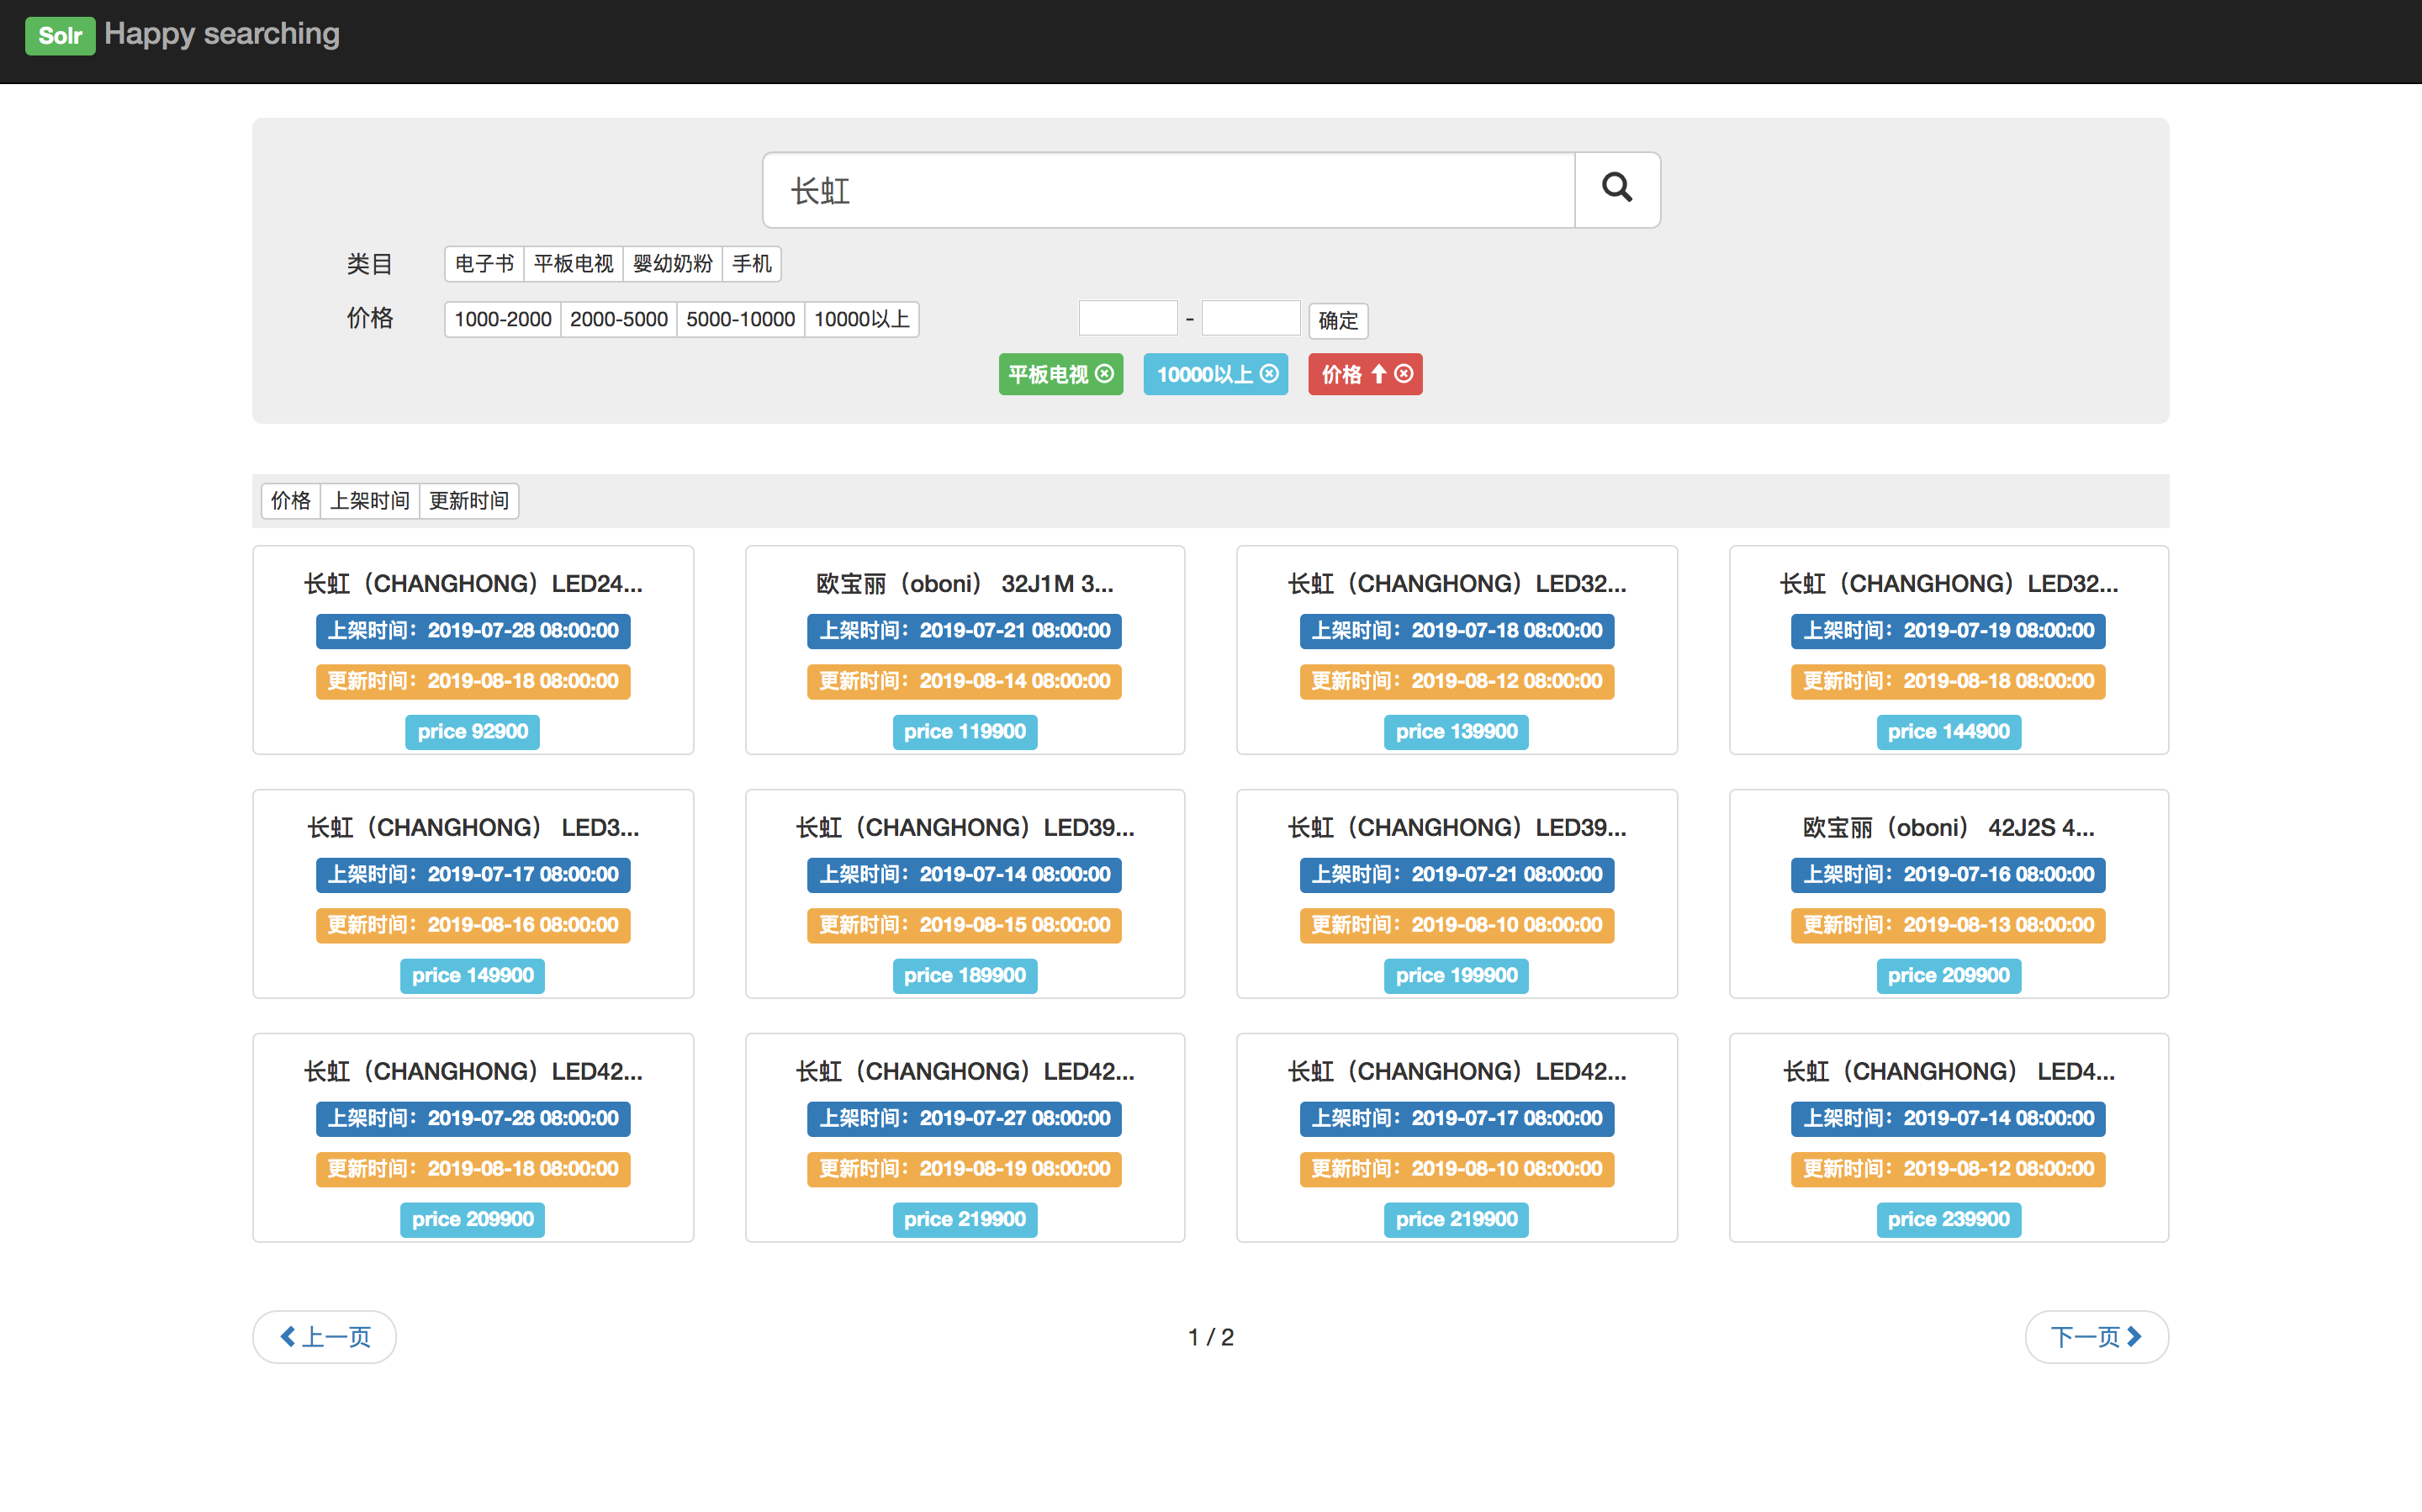Image resolution: width=2422 pixels, height=1512 pixels.
Task: Open the 欧宝丽 32J1M product card
Action: coord(964,583)
